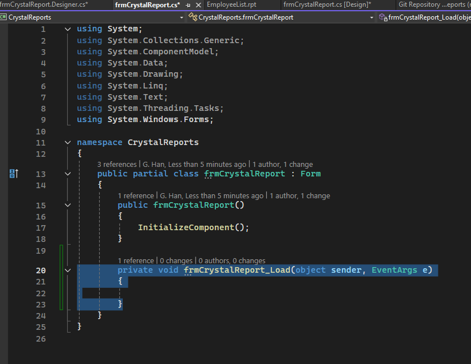The height and width of the screenshot is (364, 471).
Task: Click the class icon beside CrystalReports.frmCrystalReport
Action: pyautogui.click(x=193, y=17)
